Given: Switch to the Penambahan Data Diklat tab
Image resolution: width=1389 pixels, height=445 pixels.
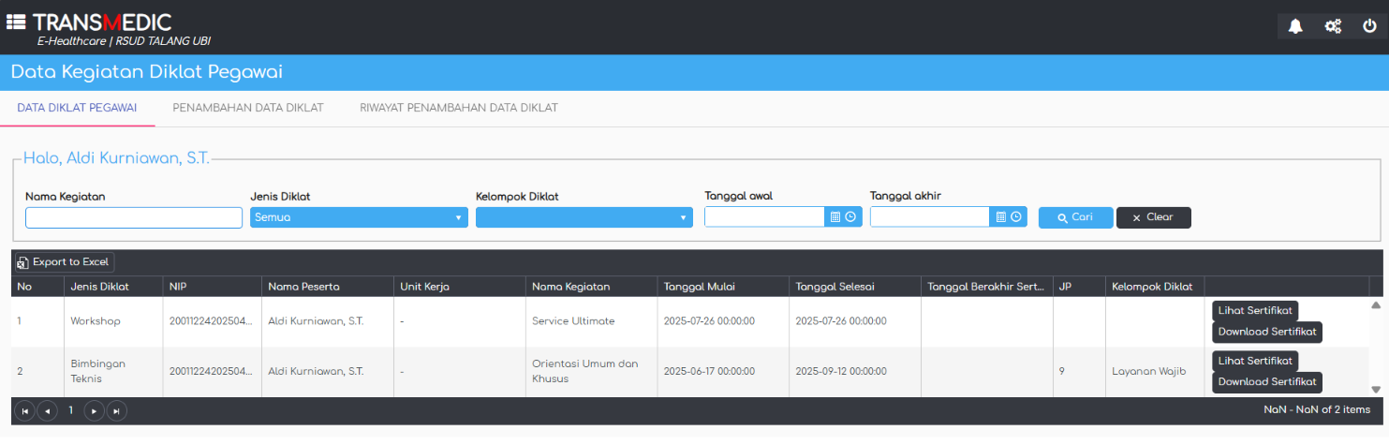Looking at the screenshot, I should tap(248, 108).
